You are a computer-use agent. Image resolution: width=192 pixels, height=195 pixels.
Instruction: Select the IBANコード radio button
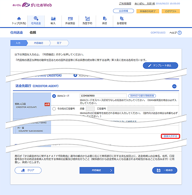[53, 96]
